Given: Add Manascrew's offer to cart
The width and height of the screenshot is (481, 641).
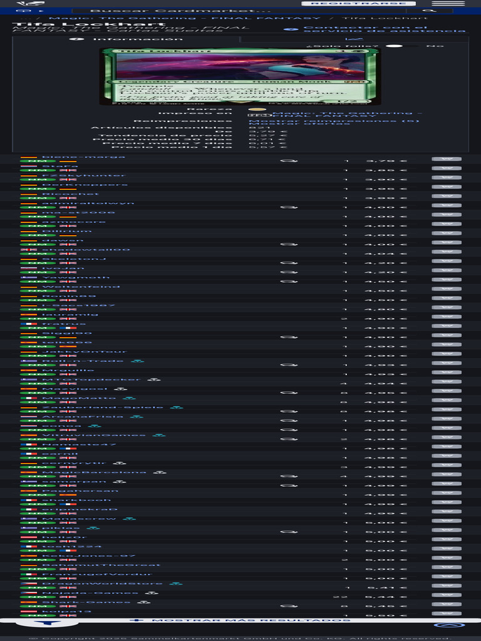Looking at the screenshot, I should click(447, 520).
